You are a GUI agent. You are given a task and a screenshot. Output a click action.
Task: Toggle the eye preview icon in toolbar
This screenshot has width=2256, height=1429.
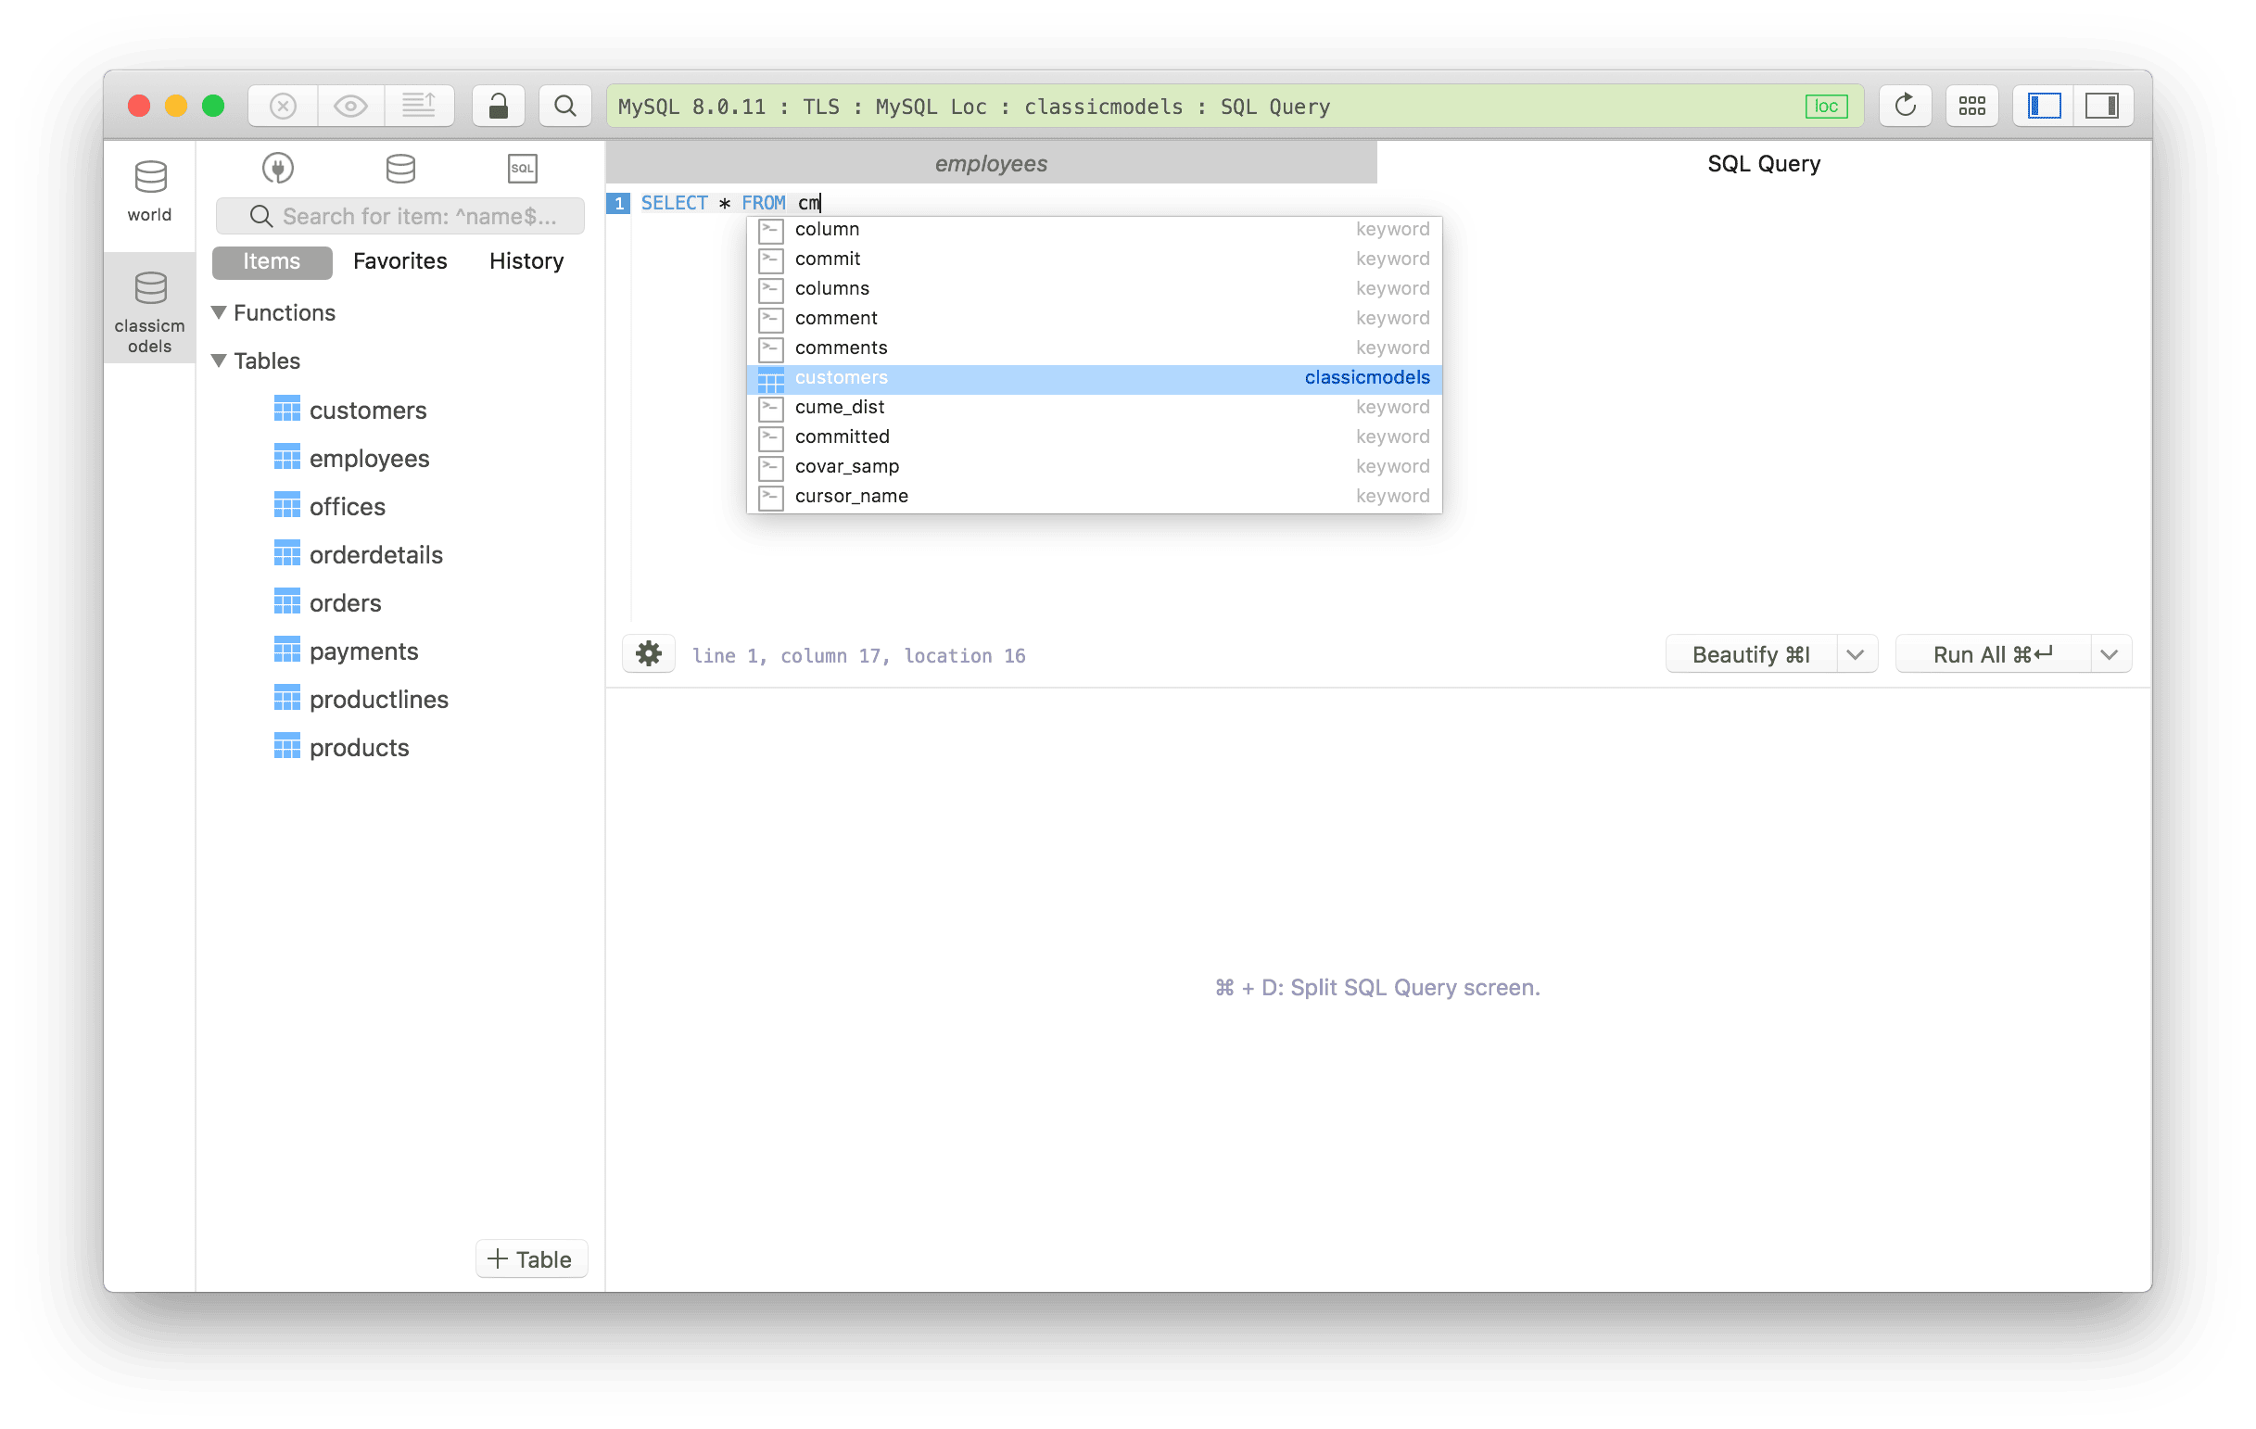point(350,106)
